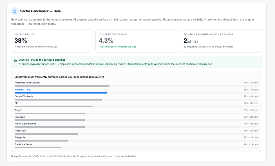275x166 pixels.
Task: Click '26% · 26 cells' for Trader Joe
Action: [251, 131]
